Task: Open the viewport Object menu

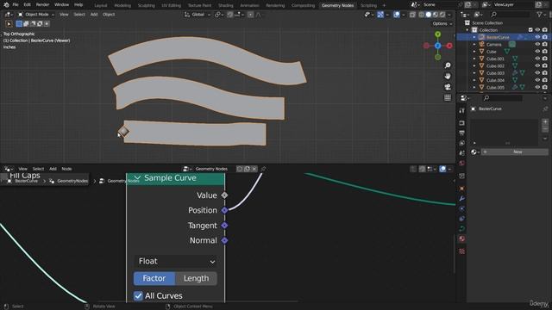Action: [x=109, y=15]
